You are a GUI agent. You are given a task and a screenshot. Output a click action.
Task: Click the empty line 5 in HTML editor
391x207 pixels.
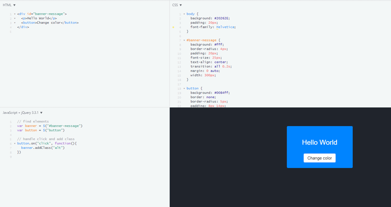click(49, 32)
